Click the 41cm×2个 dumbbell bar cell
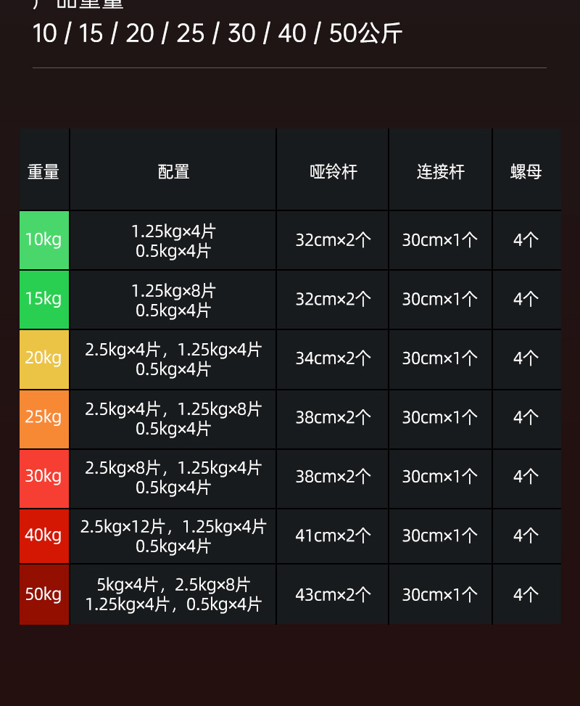The height and width of the screenshot is (706, 580). point(333,535)
